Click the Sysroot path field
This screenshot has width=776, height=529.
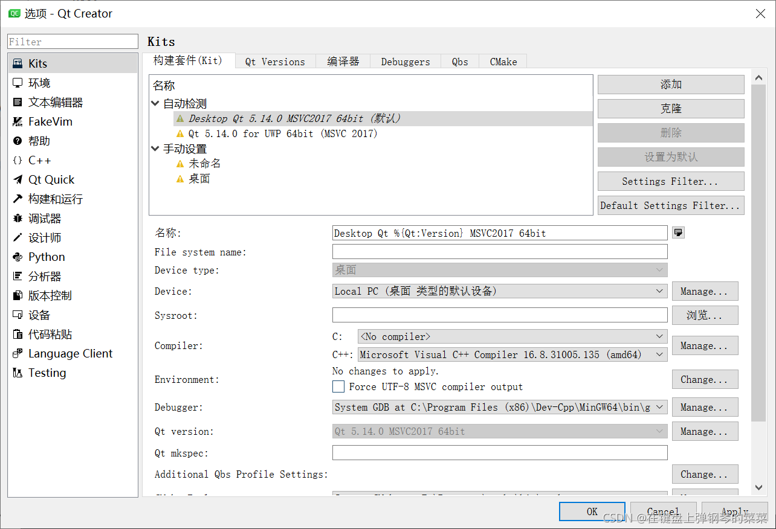[500, 315]
